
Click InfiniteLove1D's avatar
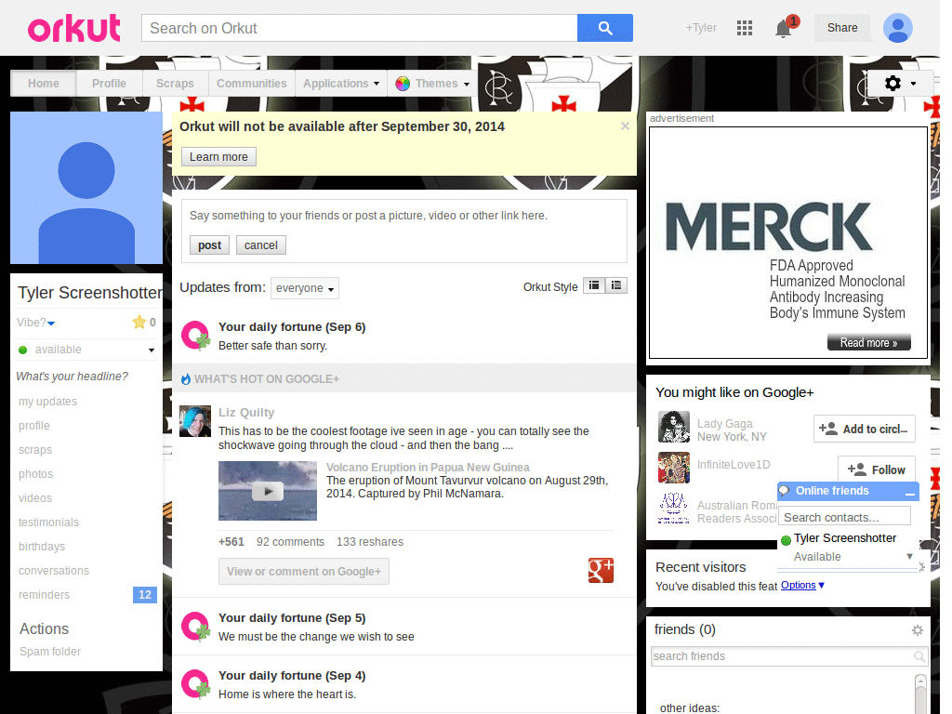pyautogui.click(x=673, y=468)
